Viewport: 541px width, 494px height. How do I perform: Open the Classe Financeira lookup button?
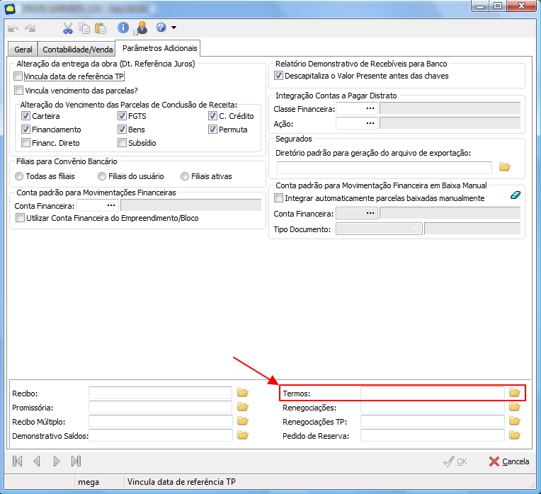[x=370, y=108]
